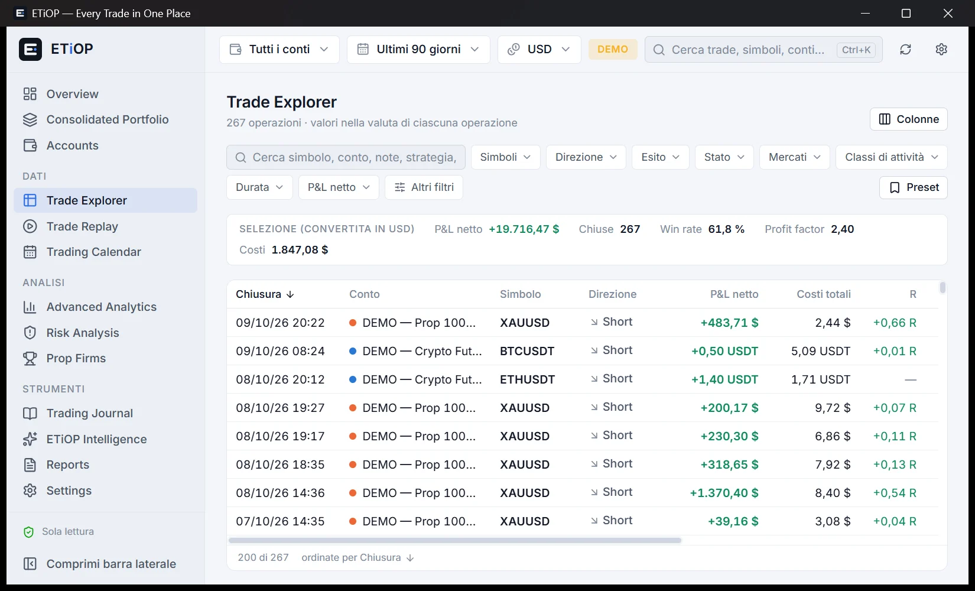
Task: Open the Tutti i conti account dropdown
Action: click(x=279, y=50)
